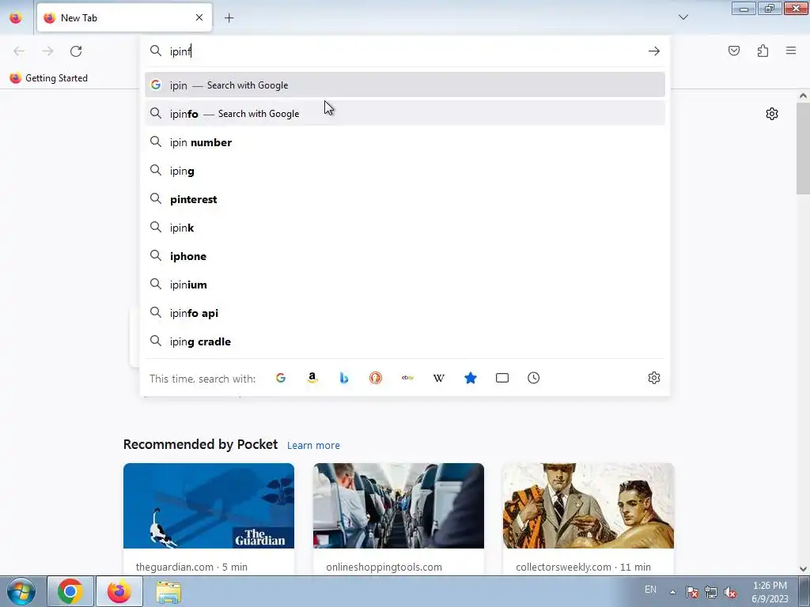Screen dimensions: 810x607
Task: Open network tray icon
Action: pos(711,592)
